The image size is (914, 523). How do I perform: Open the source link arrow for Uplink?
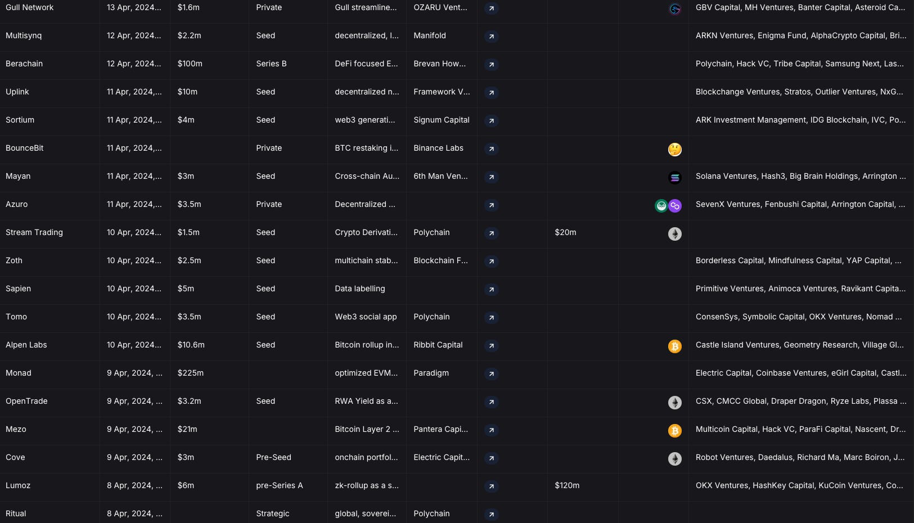pos(492,93)
